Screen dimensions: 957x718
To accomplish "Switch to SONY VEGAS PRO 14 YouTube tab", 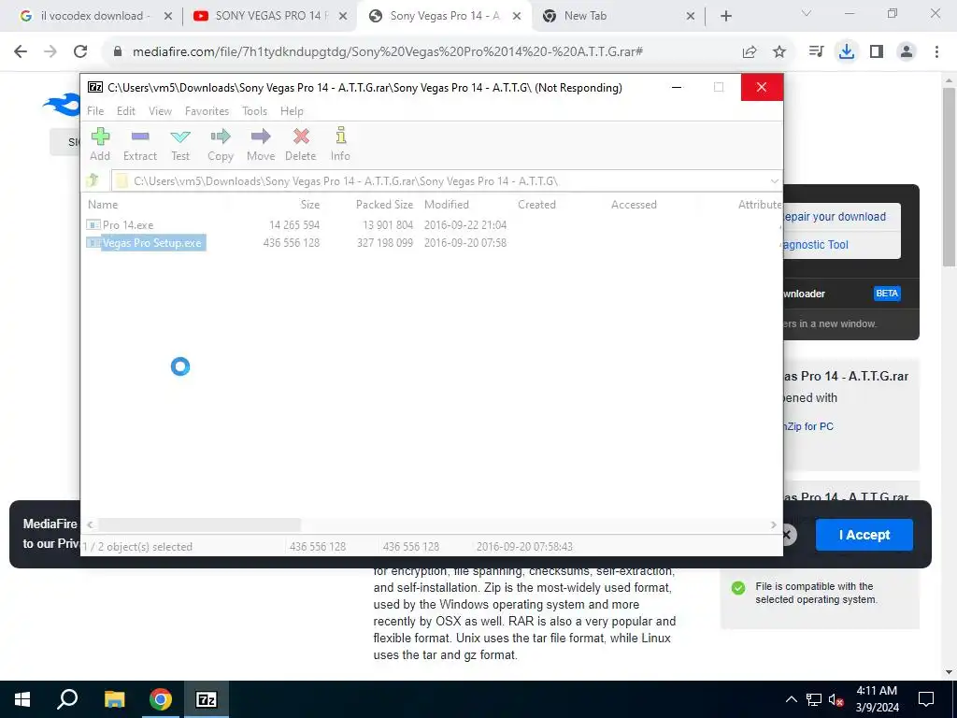I will pos(268,16).
